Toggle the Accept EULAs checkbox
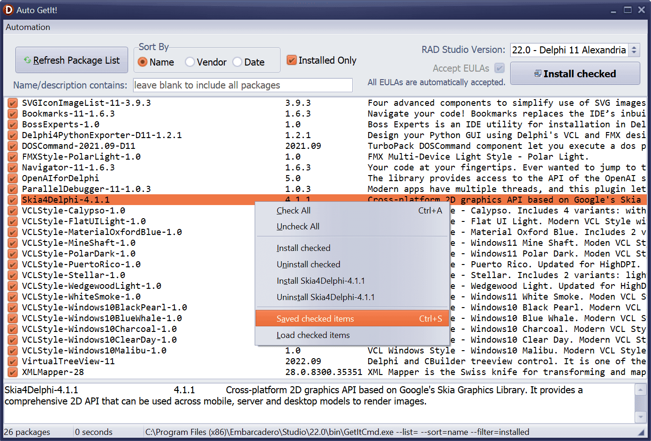The width and height of the screenshot is (651, 441). click(x=500, y=68)
